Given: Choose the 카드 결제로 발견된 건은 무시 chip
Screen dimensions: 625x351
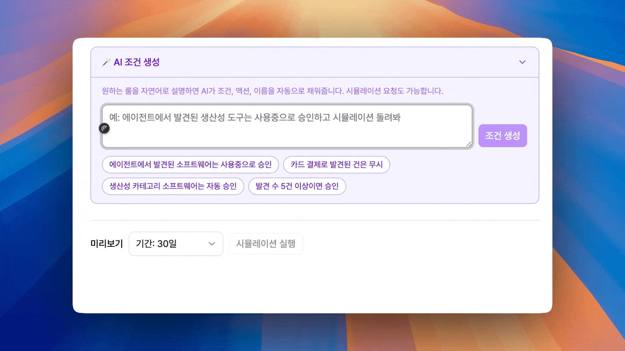Looking at the screenshot, I should tap(336, 164).
